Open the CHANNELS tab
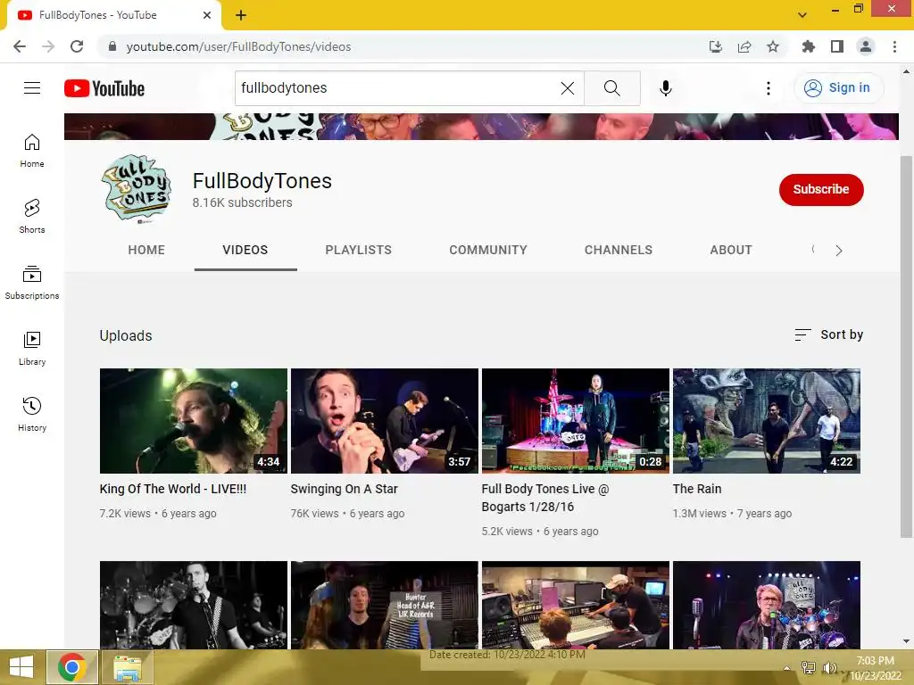The image size is (914, 685). click(x=619, y=250)
